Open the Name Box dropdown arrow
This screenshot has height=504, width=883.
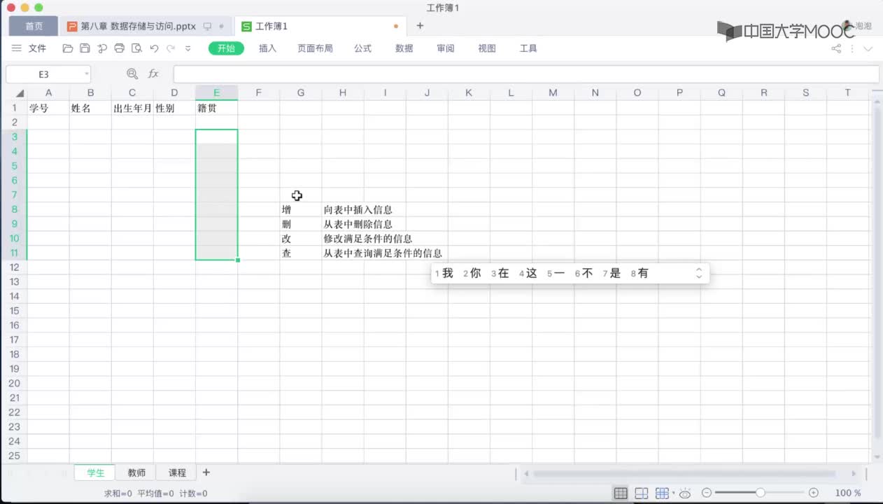click(x=87, y=73)
